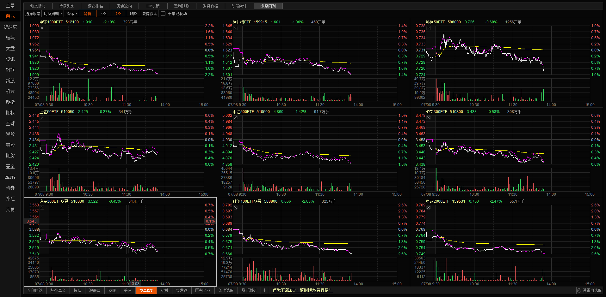Image resolution: width=606 pixels, height=297 pixels.
Task: Open 港股 in the left sidebar
Action: point(10,134)
